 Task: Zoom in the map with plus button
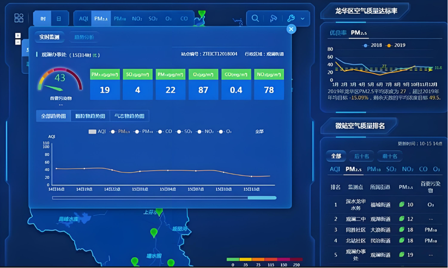tap(18, 36)
